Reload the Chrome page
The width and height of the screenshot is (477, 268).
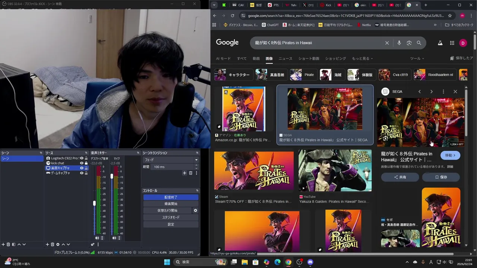tap(233, 16)
